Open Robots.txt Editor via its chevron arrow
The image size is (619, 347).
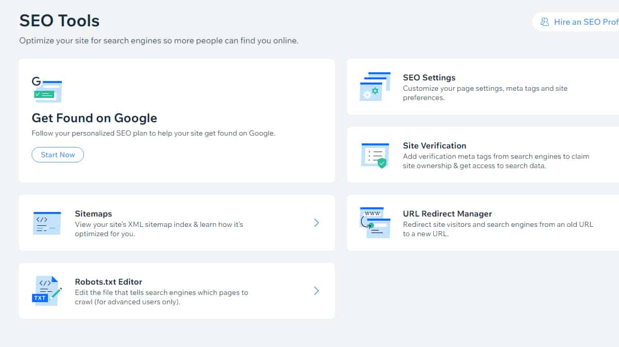coord(316,291)
